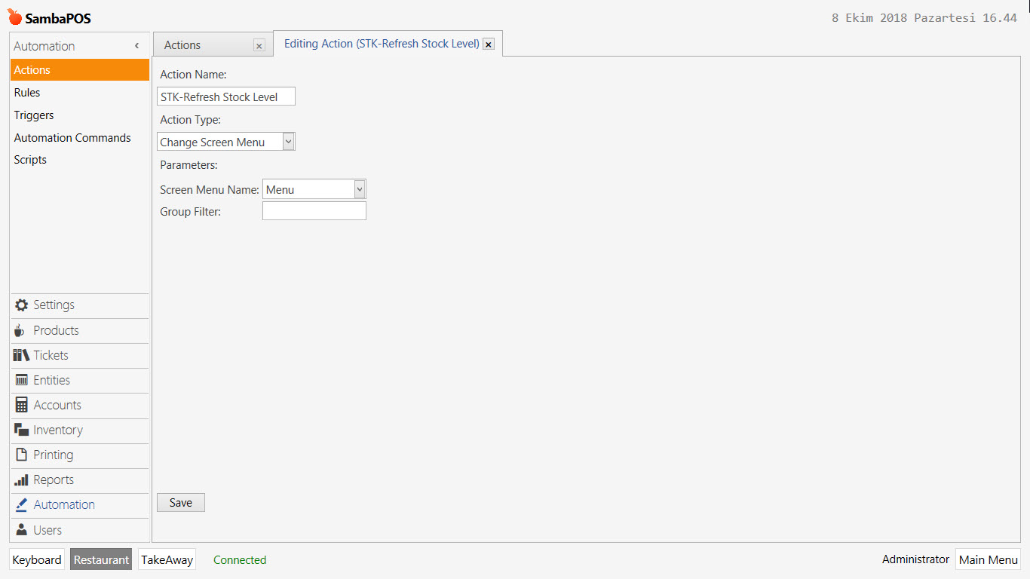The image size is (1030, 579).
Task: Click the Connected status text
Action: tap(240, 560)
